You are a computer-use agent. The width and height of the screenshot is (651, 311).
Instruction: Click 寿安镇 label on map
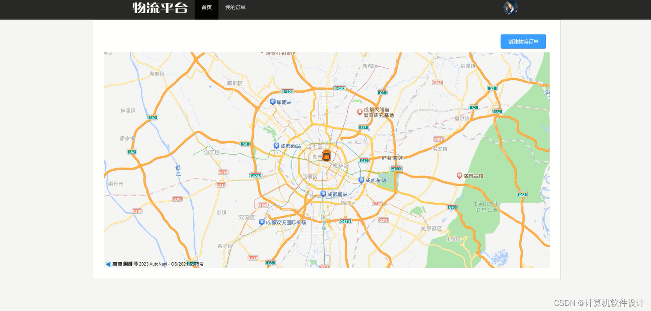(x=157, y=73)
